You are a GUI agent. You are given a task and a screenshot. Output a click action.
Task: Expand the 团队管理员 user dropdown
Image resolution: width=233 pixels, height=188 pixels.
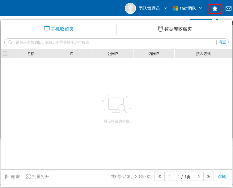[x=165, y=8]
